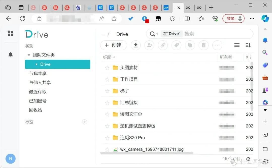This screenshot has height=168, width=272.
Task: Click the 创建 button
Action: click(113, 45)
